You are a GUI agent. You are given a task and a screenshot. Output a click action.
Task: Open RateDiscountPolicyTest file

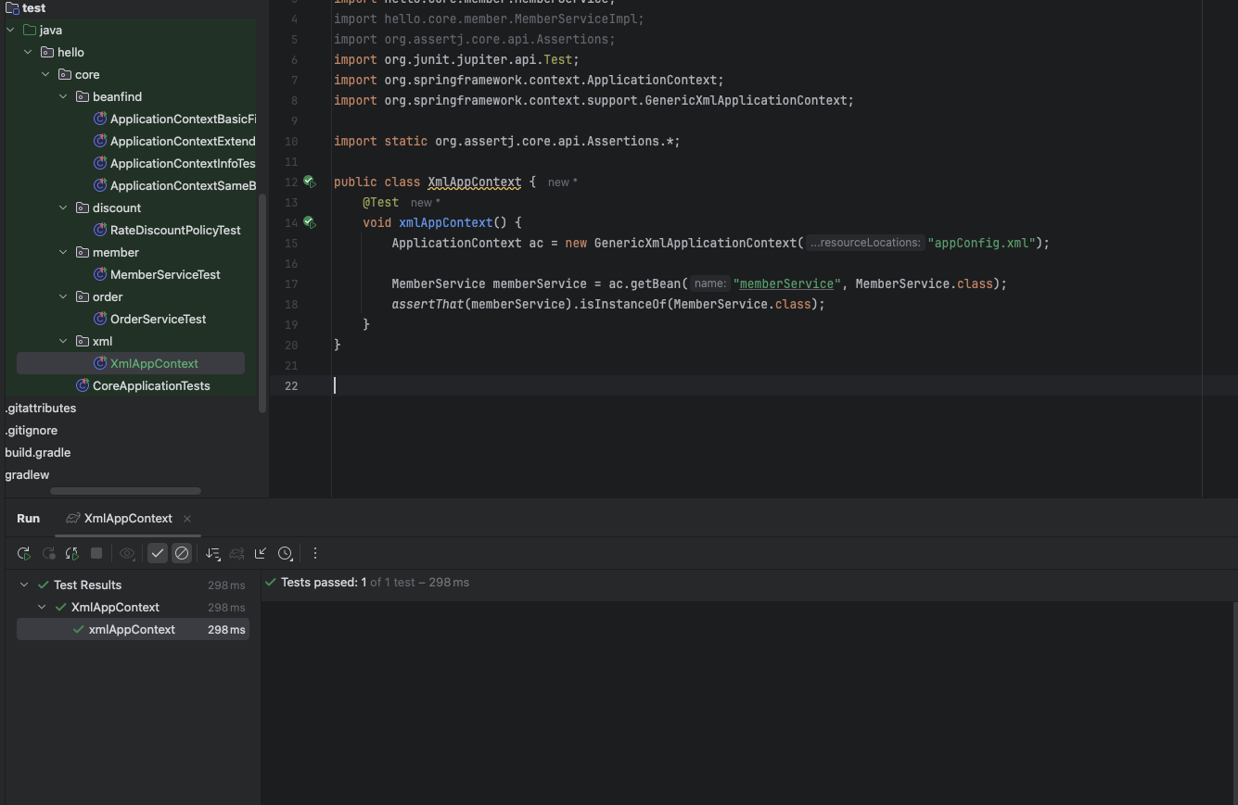tap(175, 231)
